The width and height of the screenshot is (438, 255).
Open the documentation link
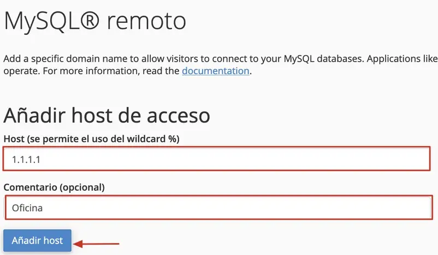pyautogui.click(x=216, y=71)
